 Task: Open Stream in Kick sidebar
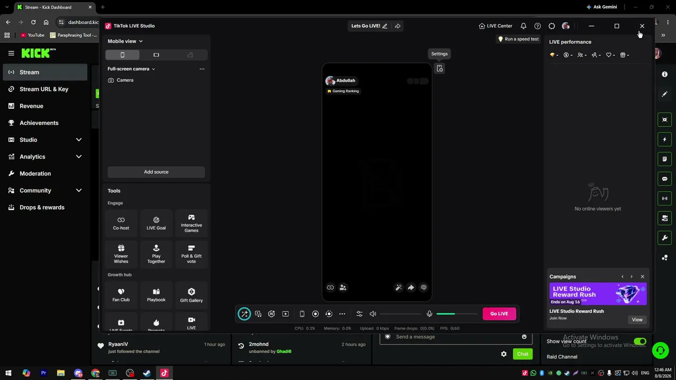click(45, 72)
